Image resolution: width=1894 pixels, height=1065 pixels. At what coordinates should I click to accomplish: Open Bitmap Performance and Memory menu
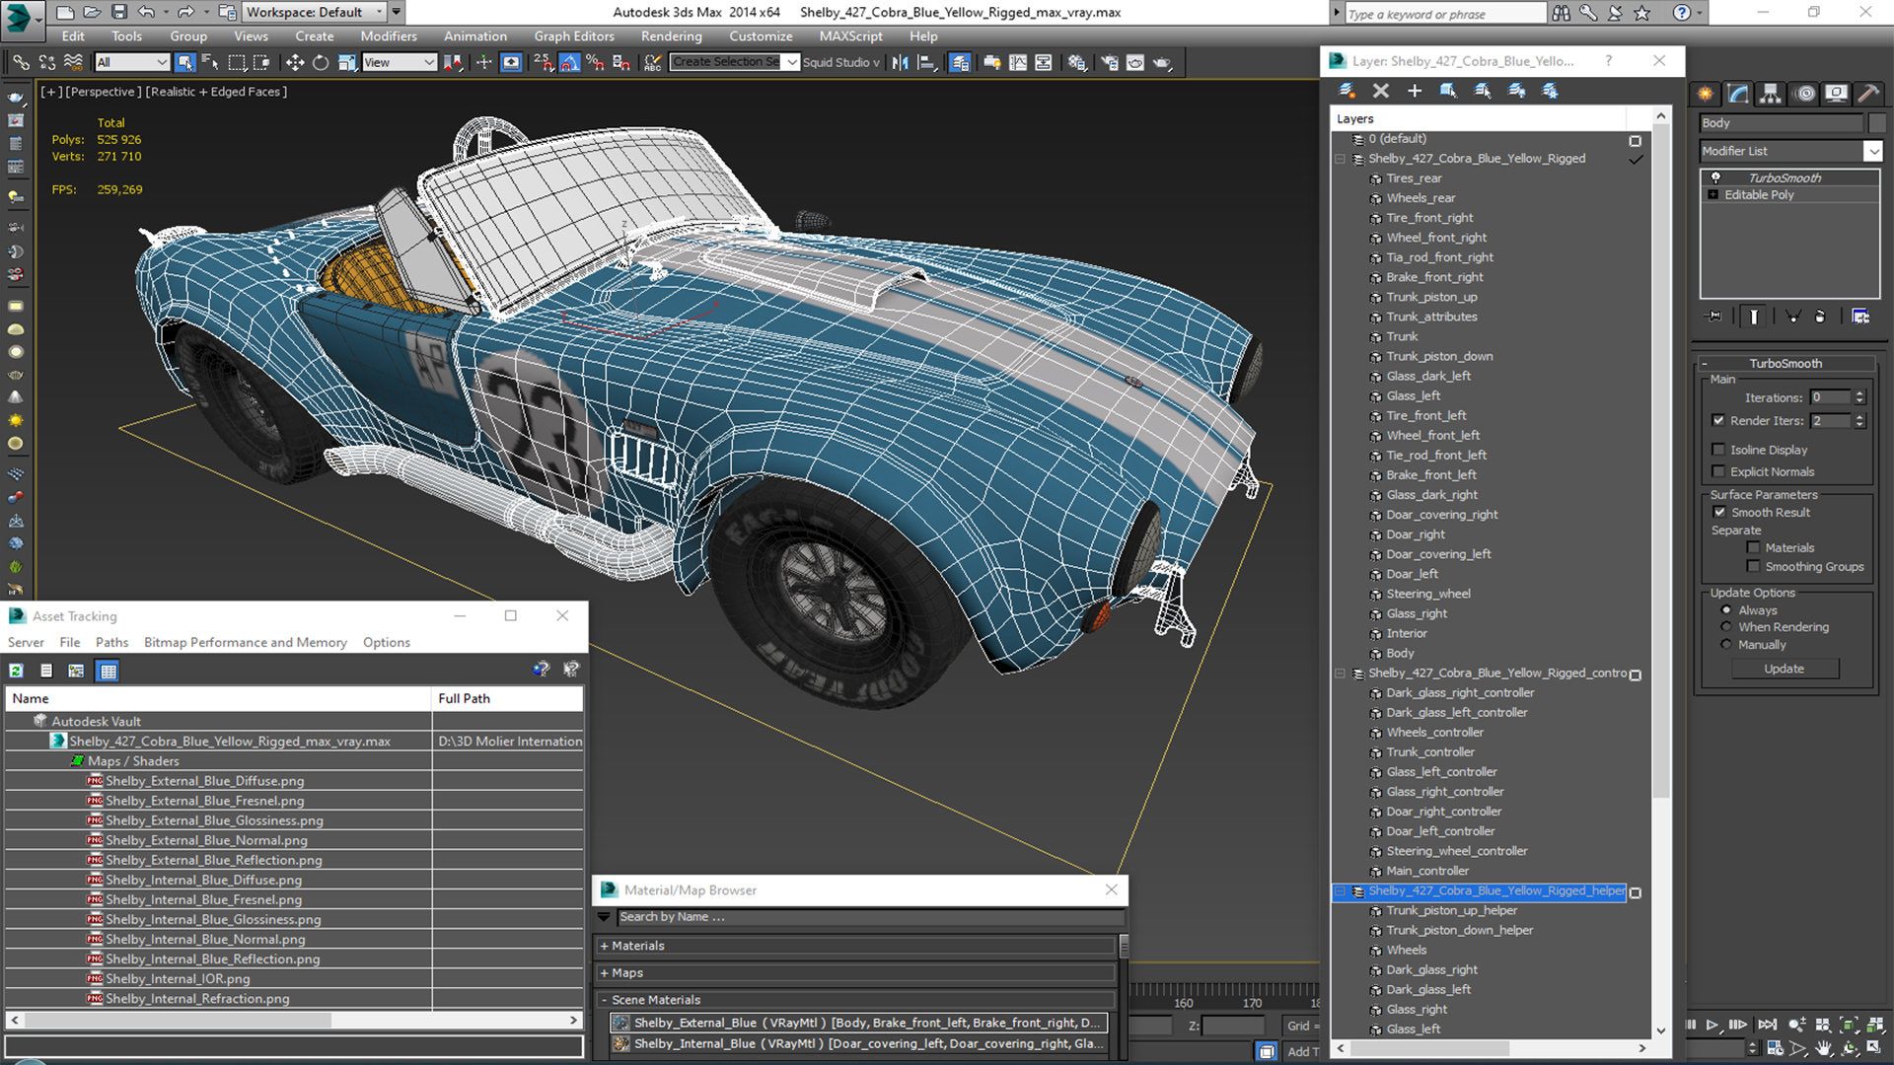pyautogui.click(x=246, y=642)
